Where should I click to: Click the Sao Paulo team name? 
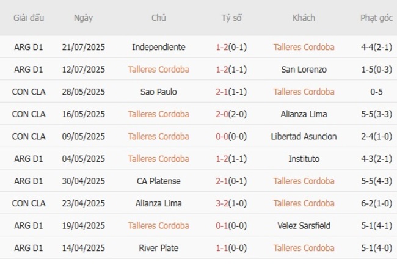click(x=159, y=92)
